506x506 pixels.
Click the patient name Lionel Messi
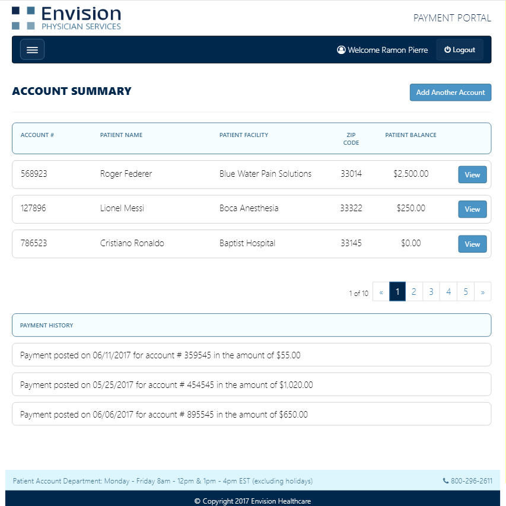tap(122, 208)
